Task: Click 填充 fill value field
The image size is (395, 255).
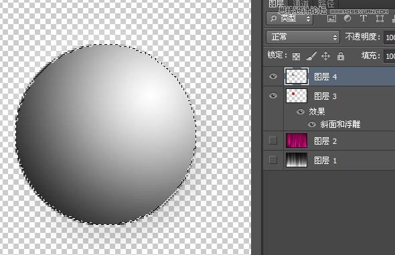Action: 390,56
